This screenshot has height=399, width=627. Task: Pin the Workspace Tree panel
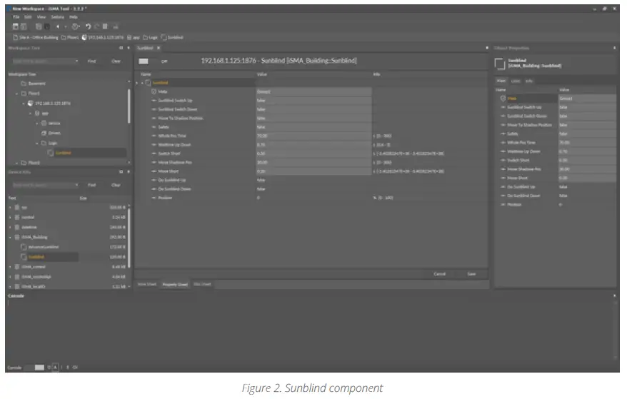(121, 48)
